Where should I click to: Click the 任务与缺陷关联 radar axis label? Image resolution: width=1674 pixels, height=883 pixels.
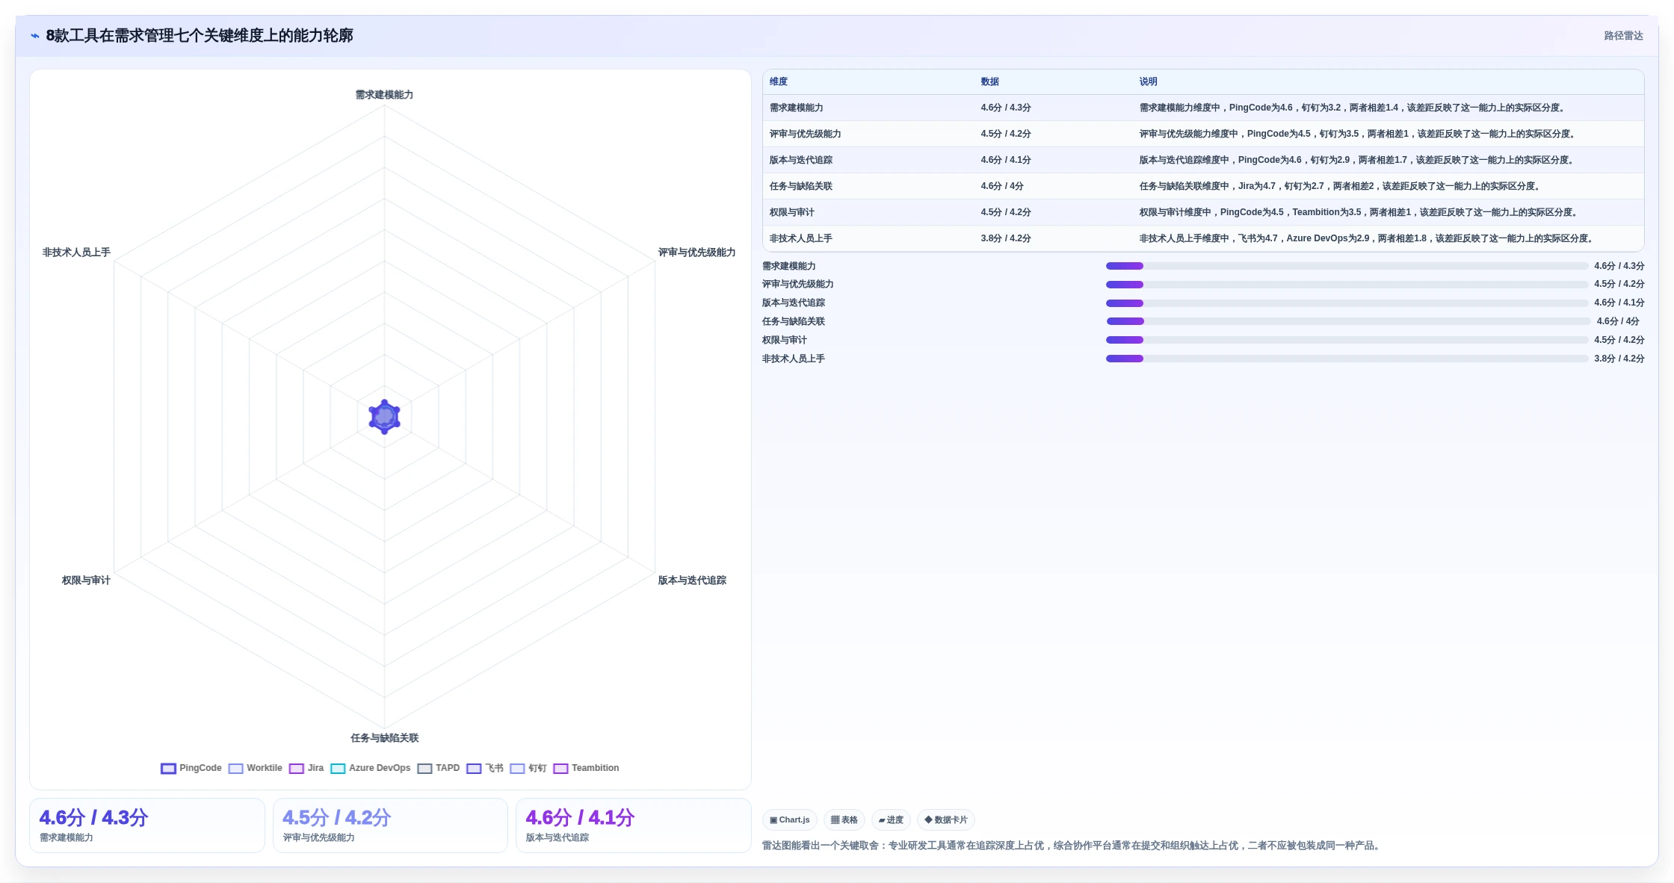point(384,738)
